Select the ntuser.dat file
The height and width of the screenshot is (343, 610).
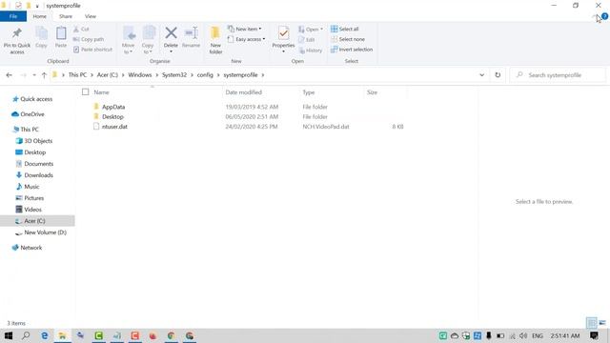pos(114,127)
